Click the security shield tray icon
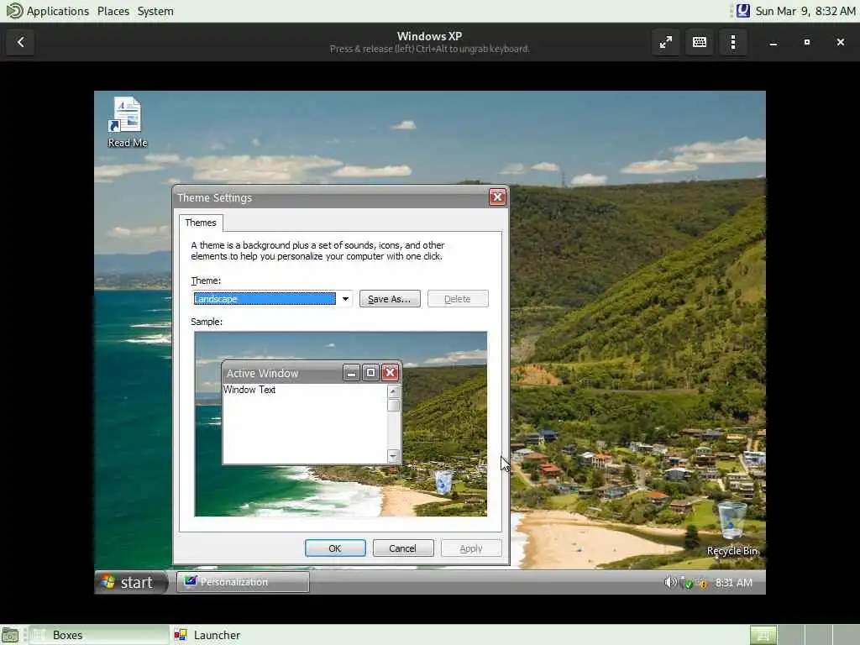The image size is (860, 645). [x=685, y=583]
